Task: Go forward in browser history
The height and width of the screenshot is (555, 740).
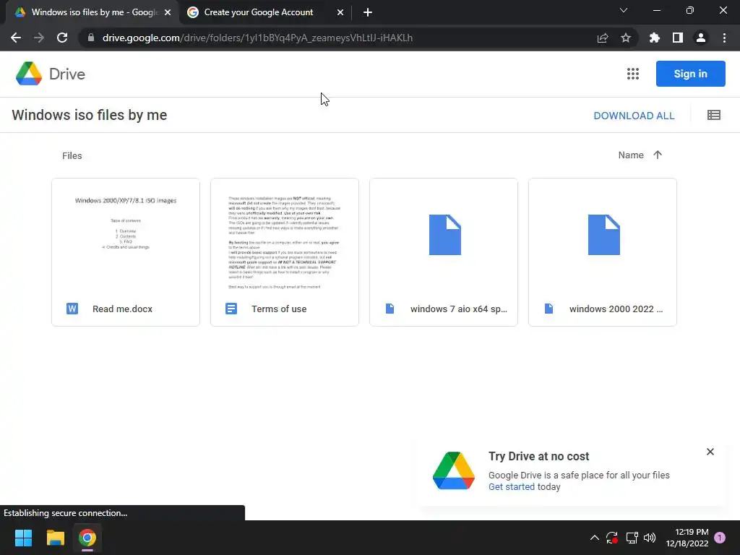Action: point(39,38)
